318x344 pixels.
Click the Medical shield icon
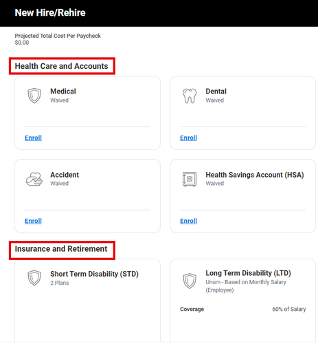tap(34, 96)
